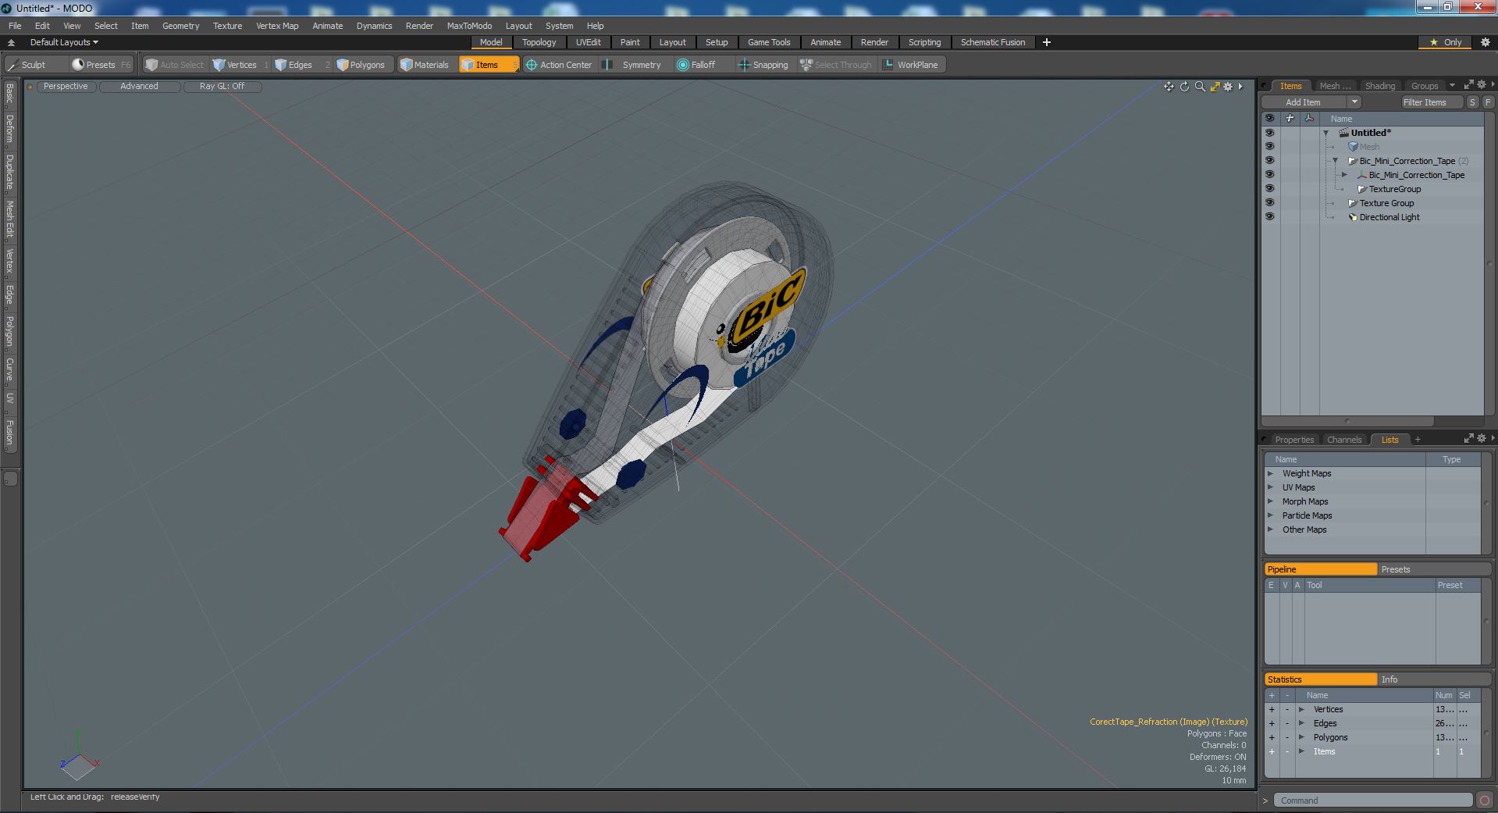Viewport: 1498px width, 813px height.
Task: Open the MaxToModo menu
Action: (469, 26)
